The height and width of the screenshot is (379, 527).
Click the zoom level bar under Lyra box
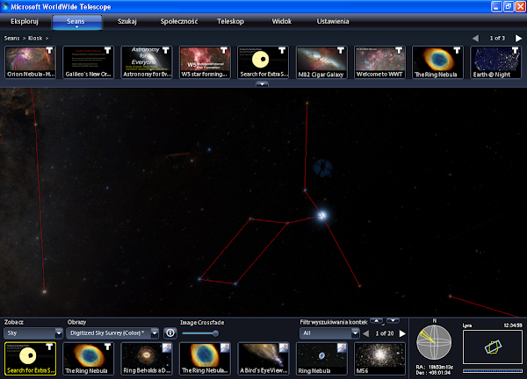[493, 370]
